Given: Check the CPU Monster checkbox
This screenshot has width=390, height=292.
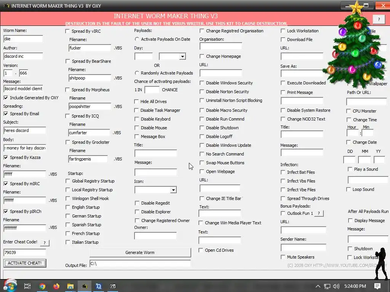Looking at the screenshot, I should (x=348, y=111).
